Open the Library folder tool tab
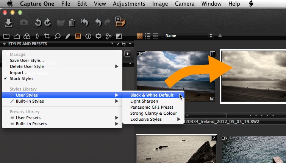This screenshot has height=163, width=286. click(x=6, y=36)
